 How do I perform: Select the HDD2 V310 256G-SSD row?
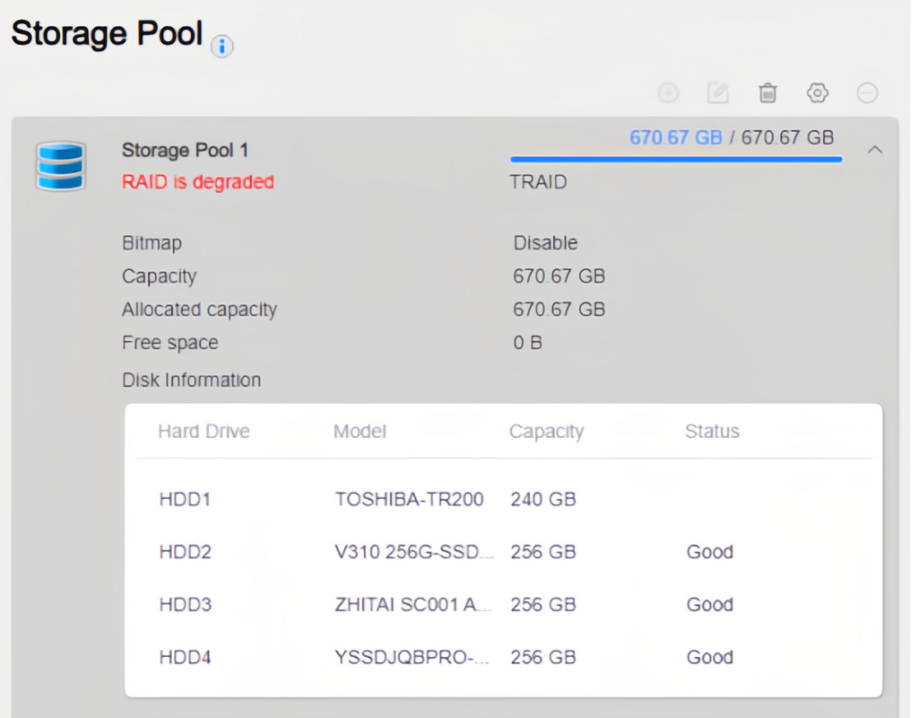(504, 552)
